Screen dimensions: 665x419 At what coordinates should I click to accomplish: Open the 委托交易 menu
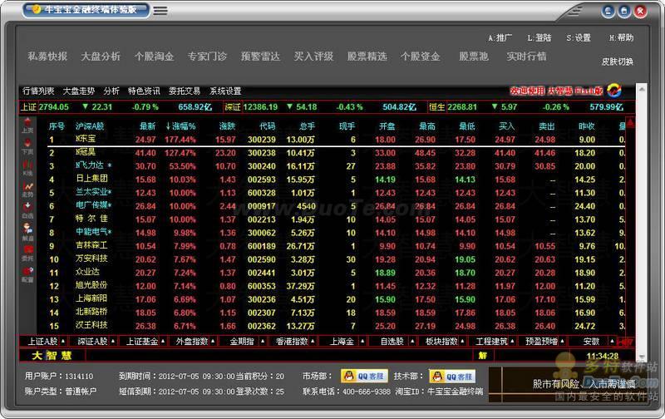click(x=185, y=91)
